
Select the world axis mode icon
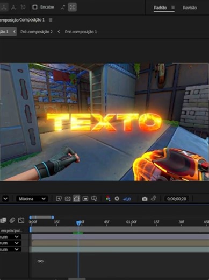point(13,8)
